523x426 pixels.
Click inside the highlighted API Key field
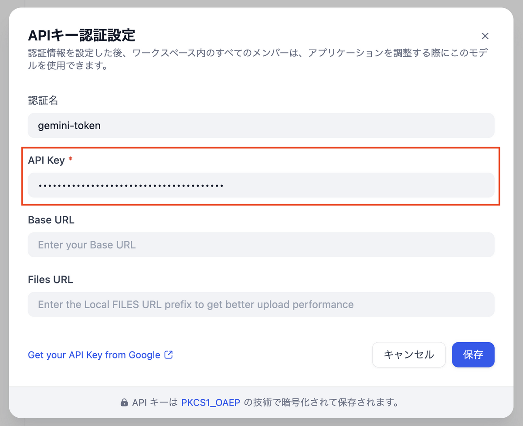pyautogui.click(x=261, y=185)
